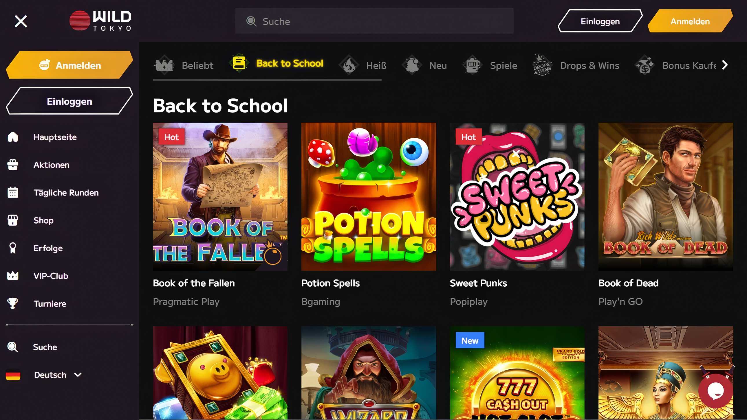Click the German flag language selector
The image size is (747, 420).
pos(13,375)
